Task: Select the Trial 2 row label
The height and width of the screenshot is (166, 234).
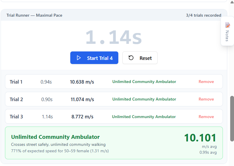Action: 16,99
